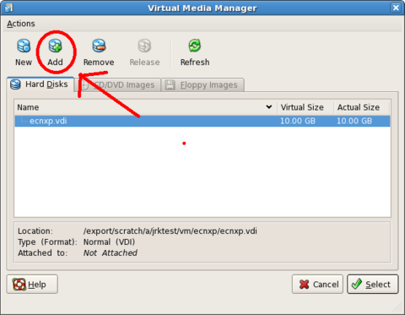Click the Help button

[x=32, y=285]
